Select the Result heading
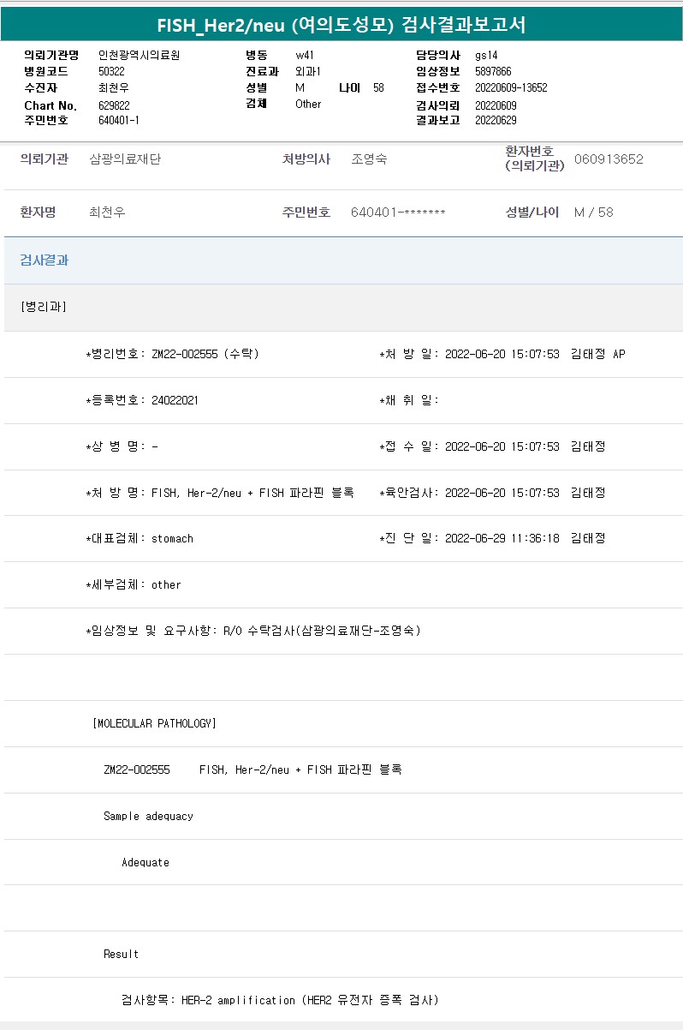The image size is (683, 1030). [121, 954]
